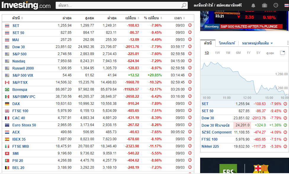The height and width of the screenshot is (174, 289).
Task: Click the clock icon in SET row
Action: pos(190,25)
